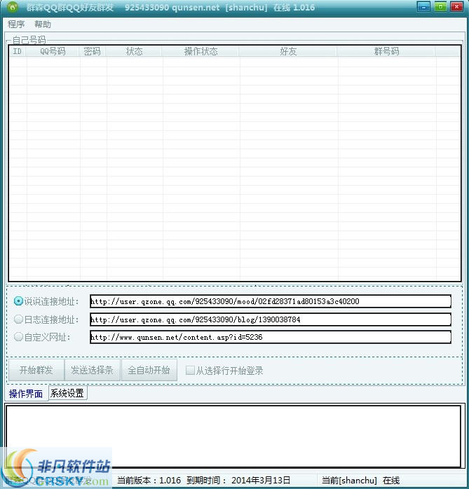Screen dimensions: 469x489
Task: Open the 帮助 menu
Action: (x=43, y=24)
